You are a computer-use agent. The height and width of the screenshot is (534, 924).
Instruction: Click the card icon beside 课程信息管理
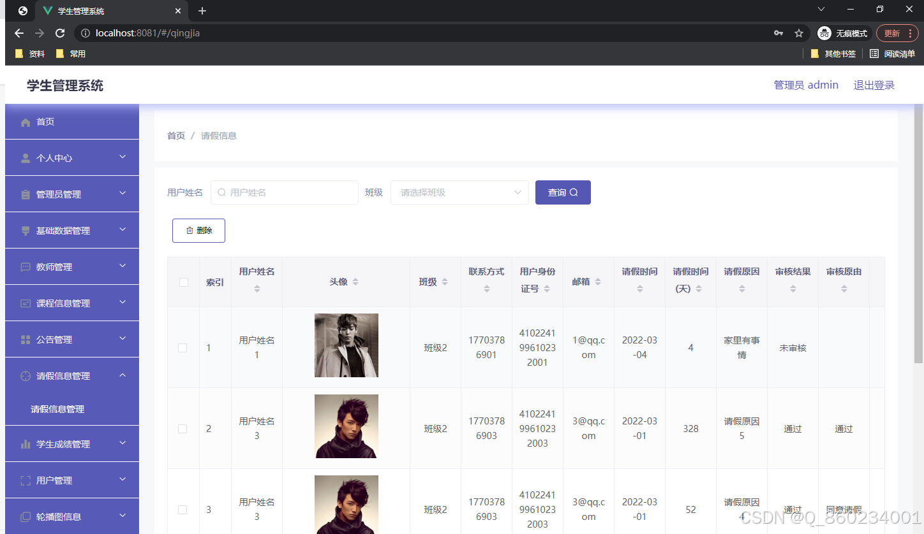coord(26,303)
